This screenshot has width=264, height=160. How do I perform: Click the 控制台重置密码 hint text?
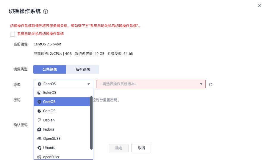[107, 100]
